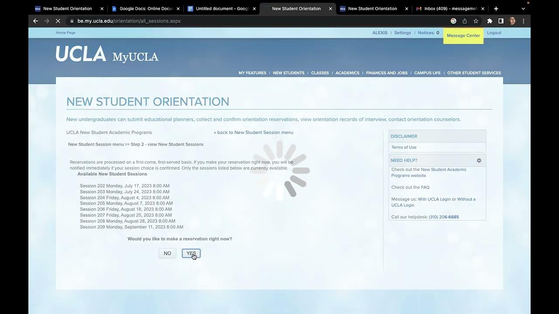
Task: Click the share page icon
Action: point(465,21)
